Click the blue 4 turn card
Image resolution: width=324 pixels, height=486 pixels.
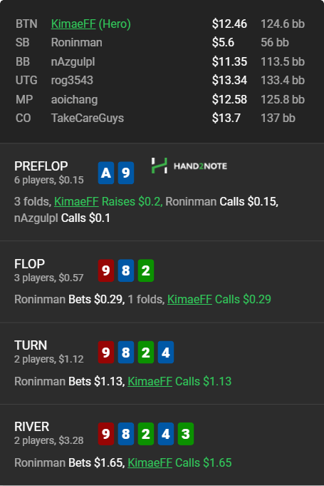pyautogui.click(x=166, y=352)
